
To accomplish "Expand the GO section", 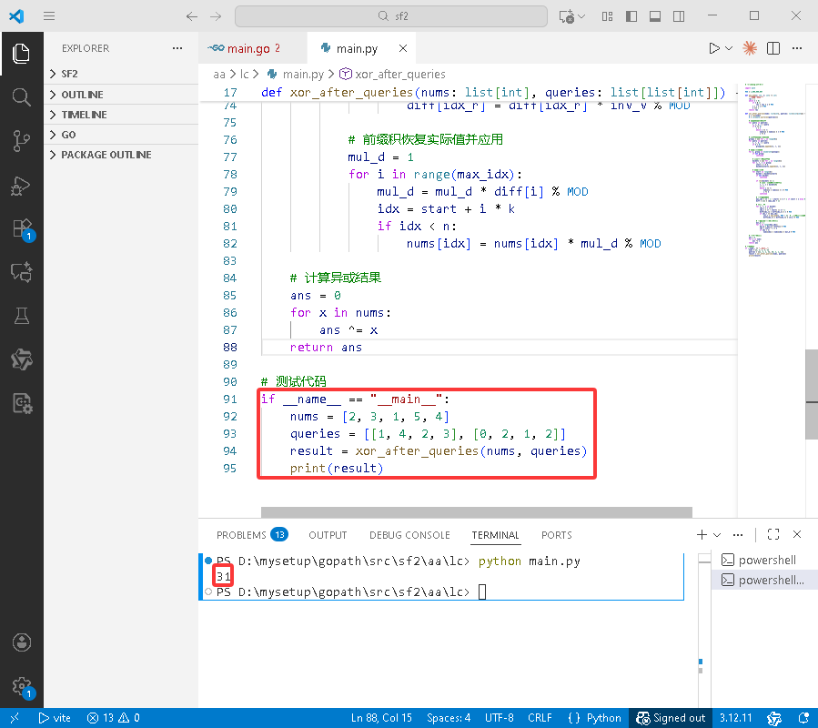I will (x=121, y=135).
